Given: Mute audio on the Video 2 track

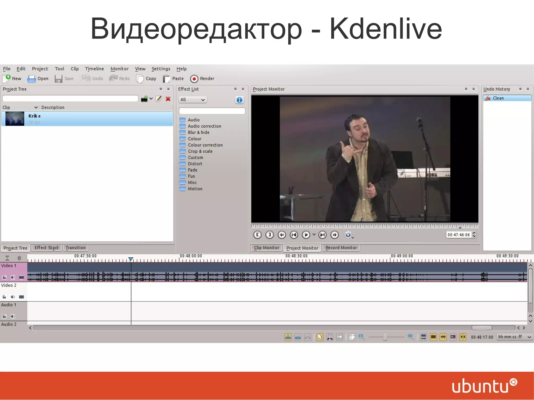Looking at the screenshot, I should coord(13,297).
